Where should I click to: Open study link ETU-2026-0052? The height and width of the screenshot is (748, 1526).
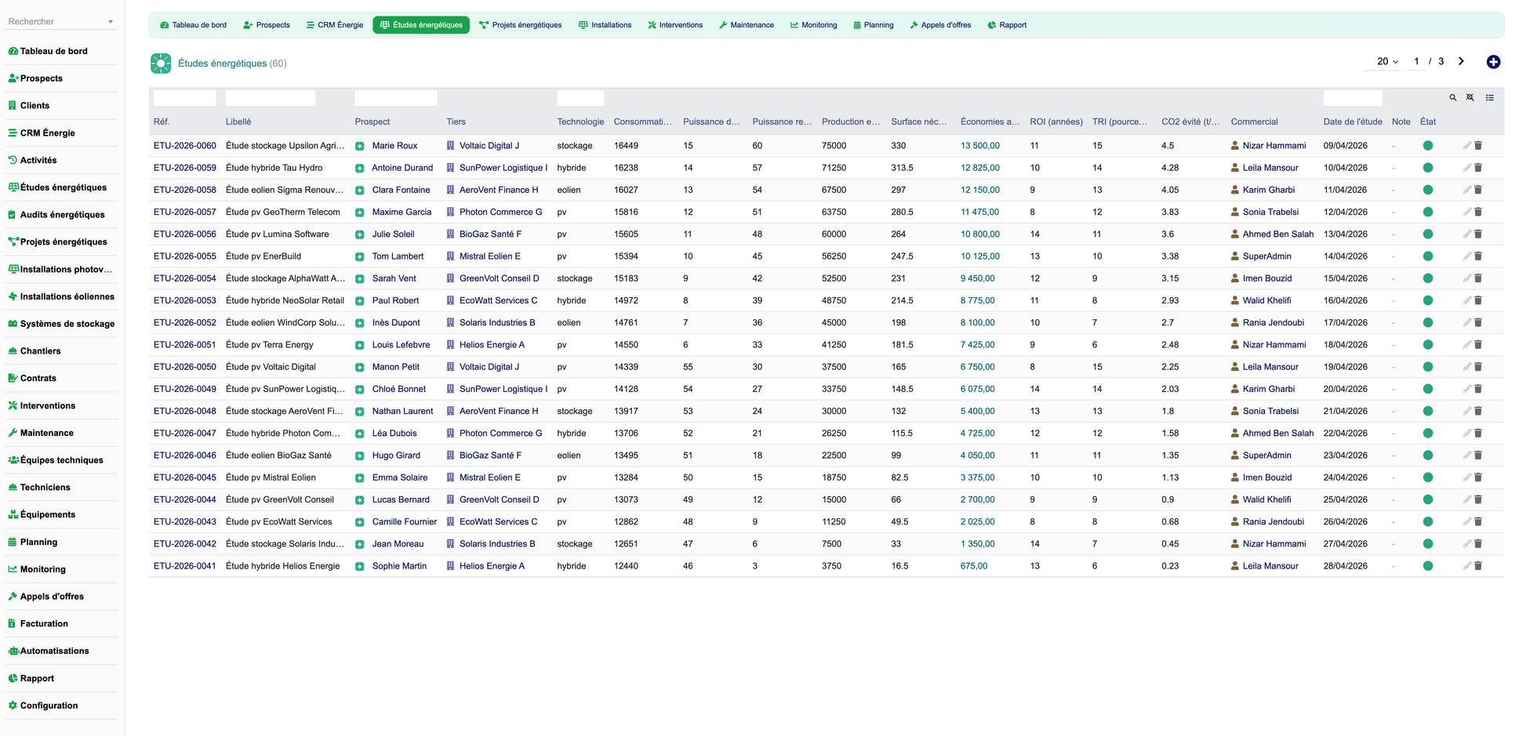[x=185, y=323]
